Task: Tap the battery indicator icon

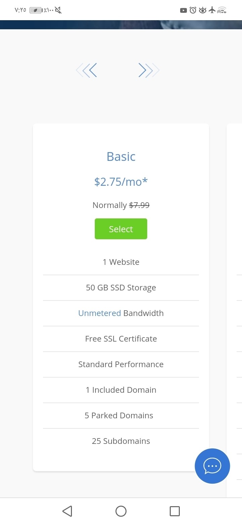Action: click(x=35, y=10)
